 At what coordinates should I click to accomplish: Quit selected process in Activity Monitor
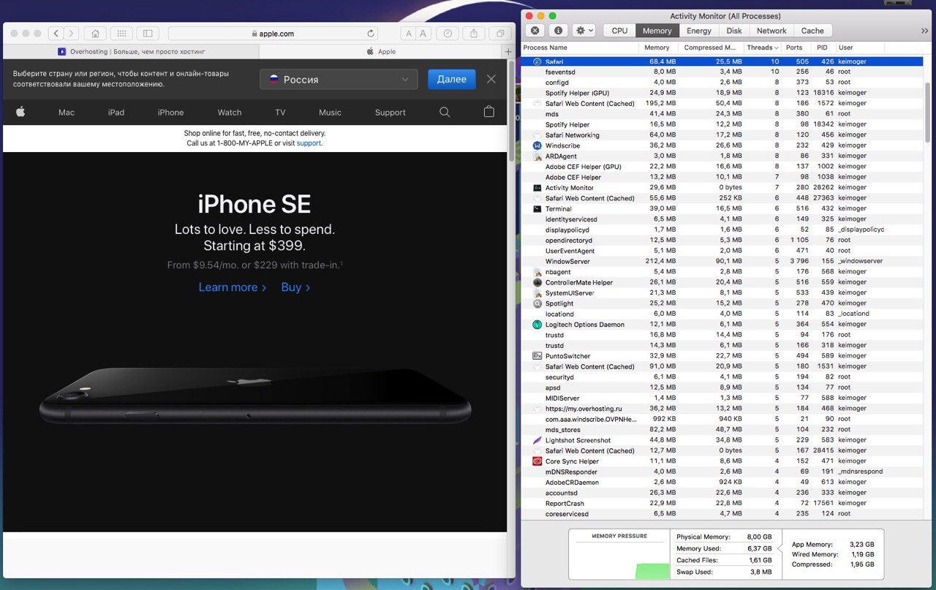pyautogui.click(x=535, y=31)
